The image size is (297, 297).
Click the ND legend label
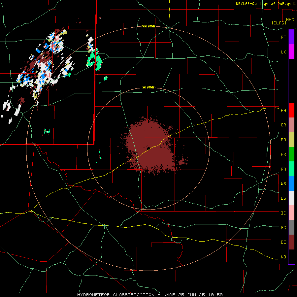point(283,257)
